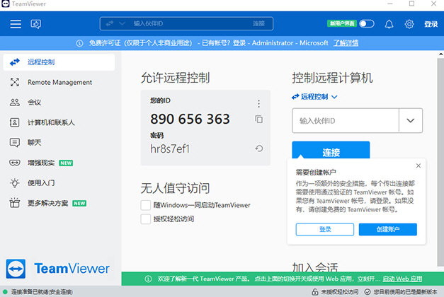This screenshot has width=444, height=297.
Task: Click the contacts book icon
Action: pyautogui.click(x=15, y=122)
